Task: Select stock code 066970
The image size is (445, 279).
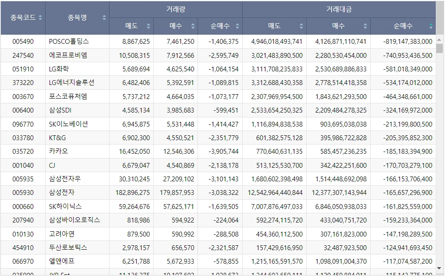Action: click(x=23, y=261)
